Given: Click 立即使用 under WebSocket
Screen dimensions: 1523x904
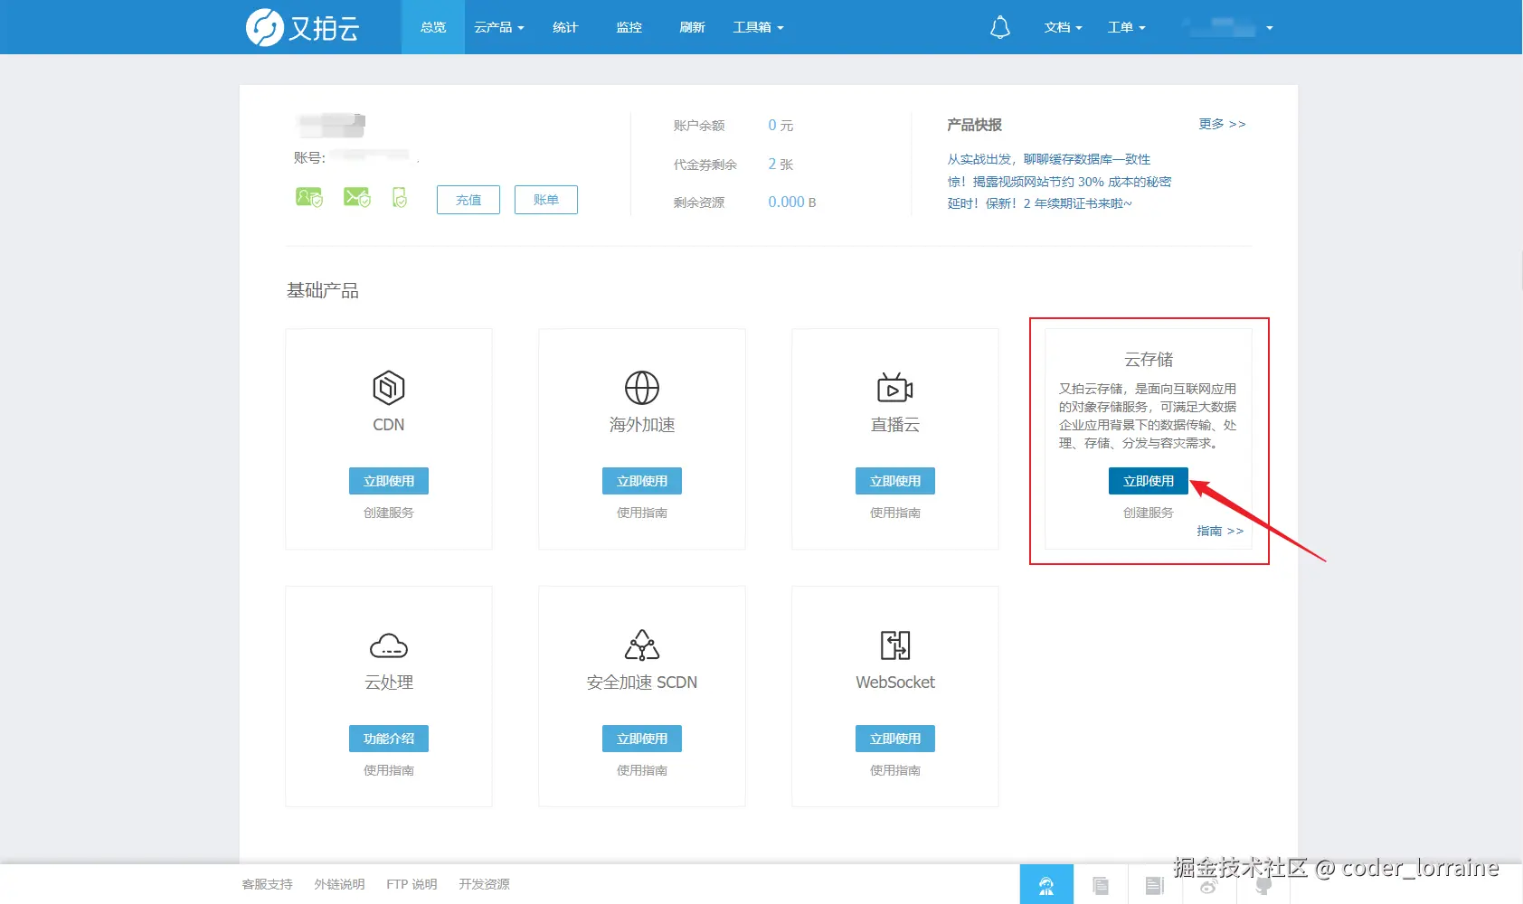Looking at the screenshot, I should coord(895,739).
